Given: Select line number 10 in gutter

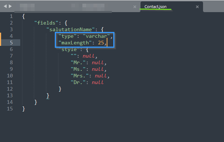Looking at the screenshot, I should coord(10,76).
